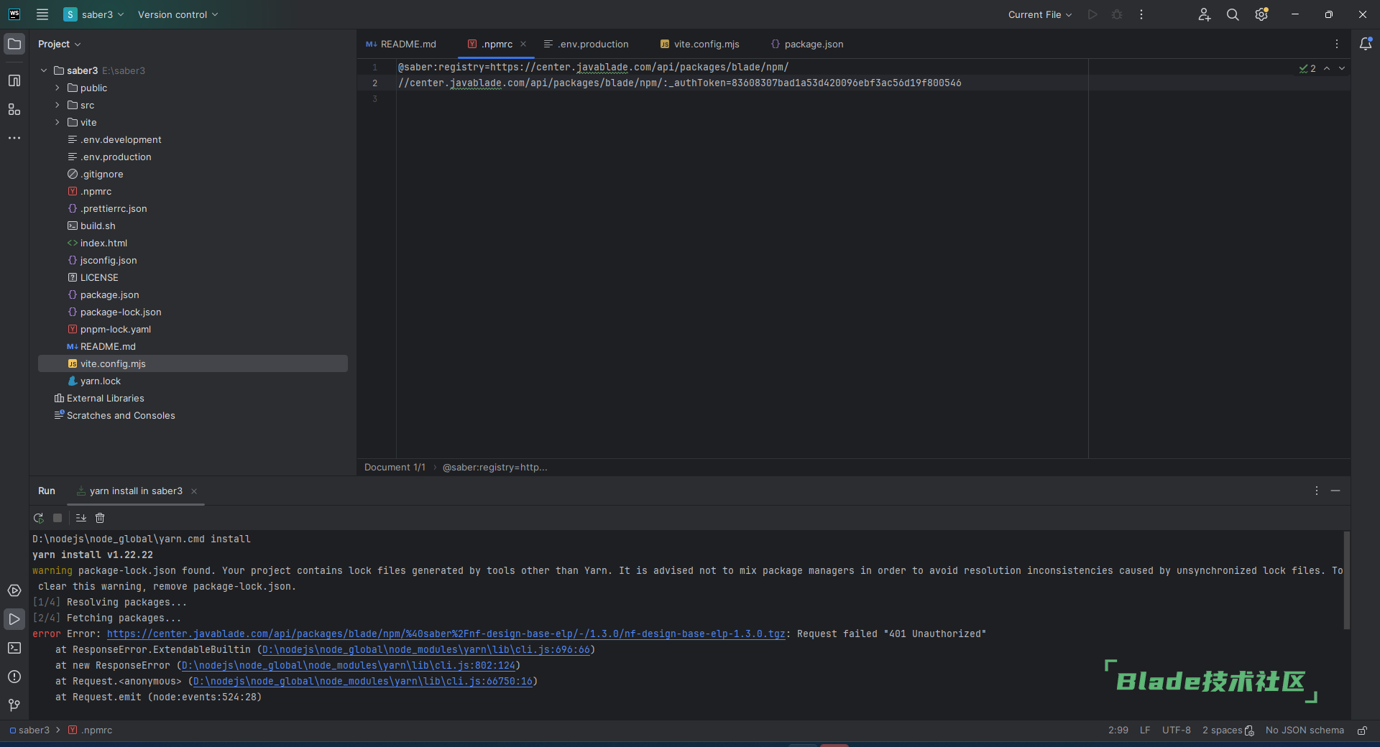Image resolution: width=1380 pixels, height=747 pixels.
Task: Open inspections widget showing 2 typos
Action: point(1307,68)
